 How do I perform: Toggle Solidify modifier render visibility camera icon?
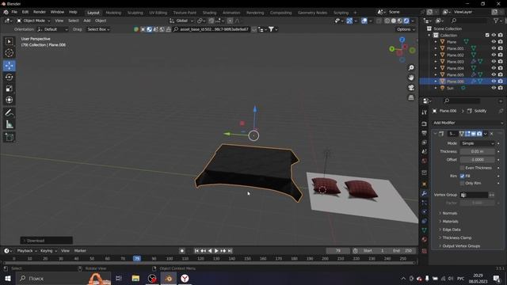479,134
